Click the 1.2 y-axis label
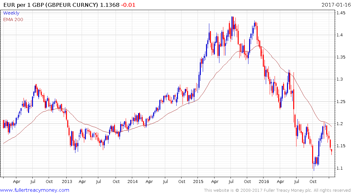This screenshot has width=351, height=195. click(x=340, y=124)
